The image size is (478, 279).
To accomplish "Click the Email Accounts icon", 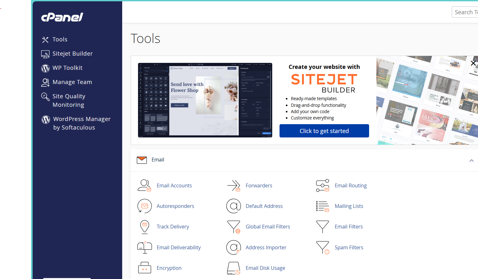I will tap(144, 185).
